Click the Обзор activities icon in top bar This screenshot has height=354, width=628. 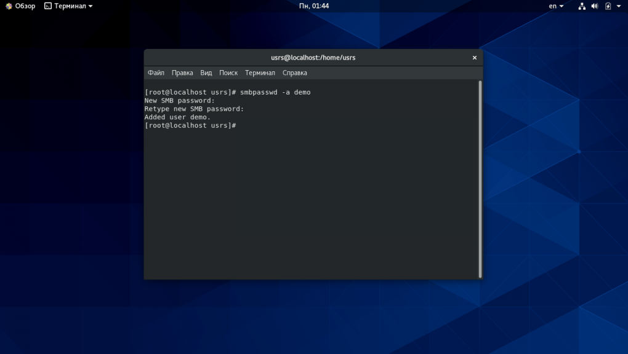9,6
